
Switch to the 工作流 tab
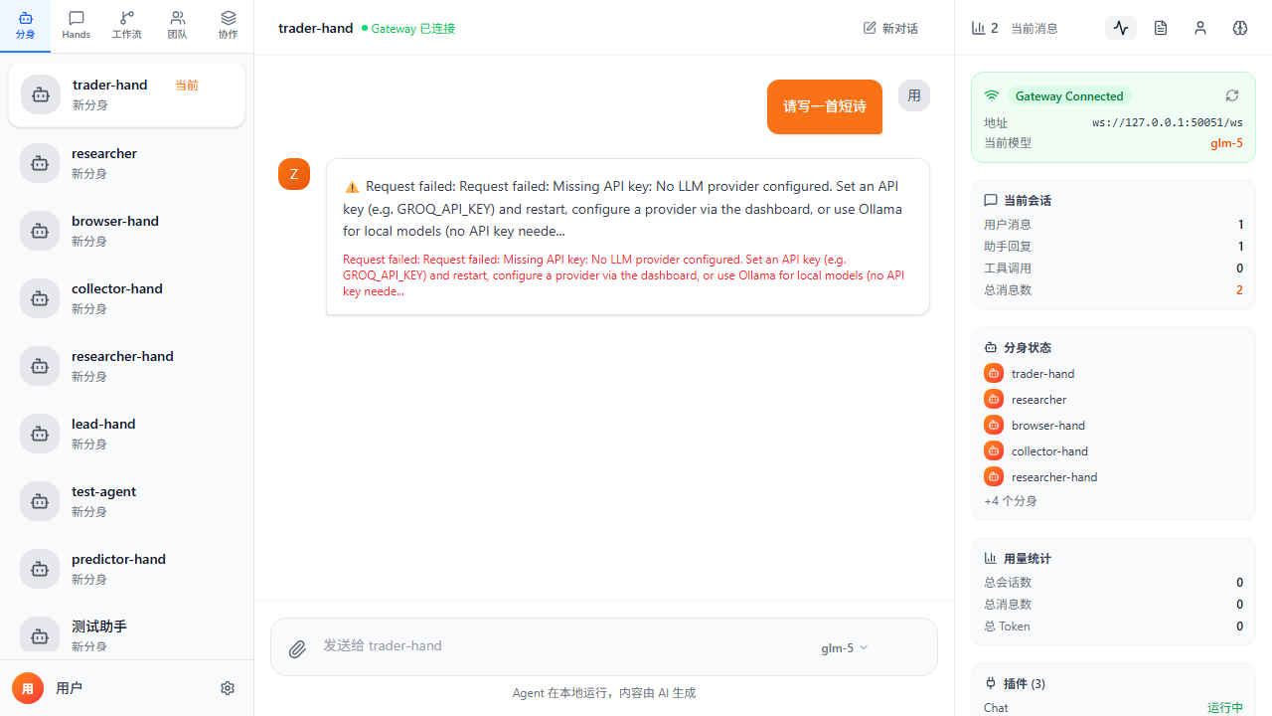[126, 26]
